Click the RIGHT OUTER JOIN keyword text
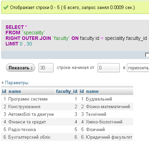 (x=28, y=38)
